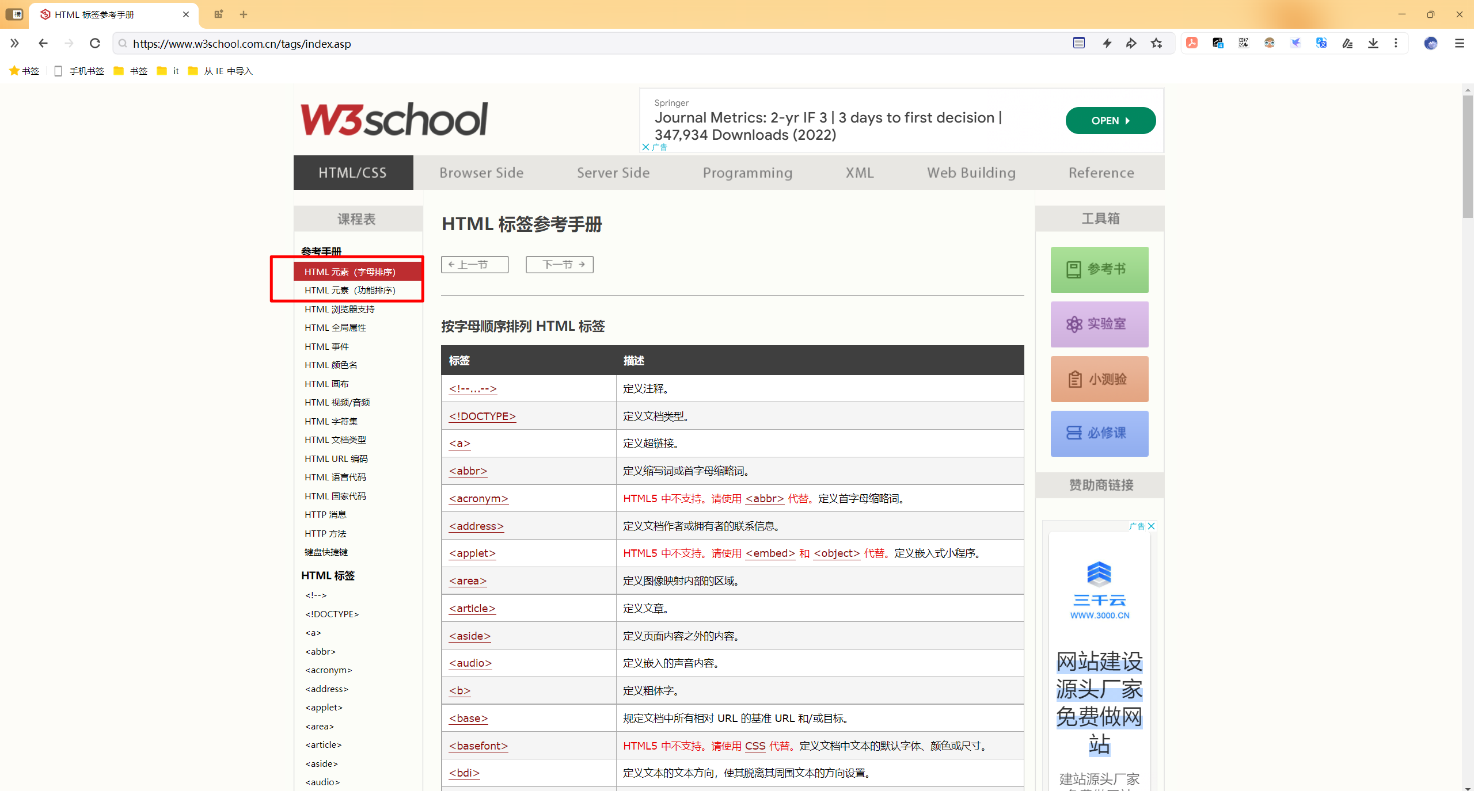Click the blue bird extension icon

pos(1296,43)
